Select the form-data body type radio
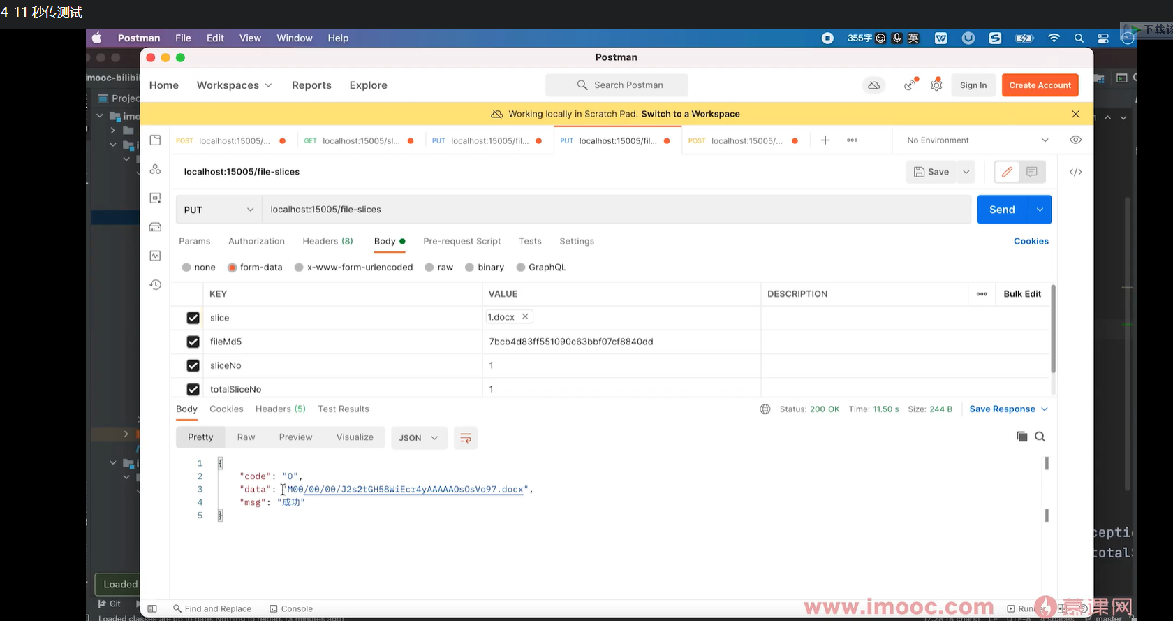 pos(233,268)
